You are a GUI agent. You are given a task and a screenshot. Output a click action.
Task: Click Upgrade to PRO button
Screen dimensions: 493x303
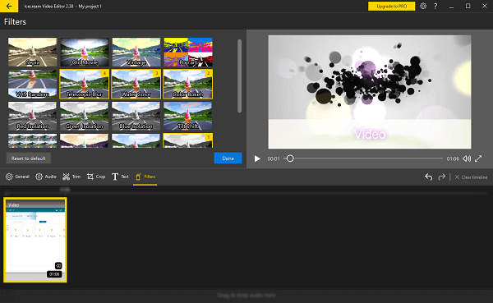click(x=391, y=6)
